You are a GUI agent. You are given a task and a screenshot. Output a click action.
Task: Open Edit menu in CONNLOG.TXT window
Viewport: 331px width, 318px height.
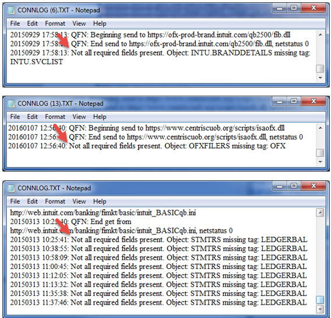tap(32, 201)
